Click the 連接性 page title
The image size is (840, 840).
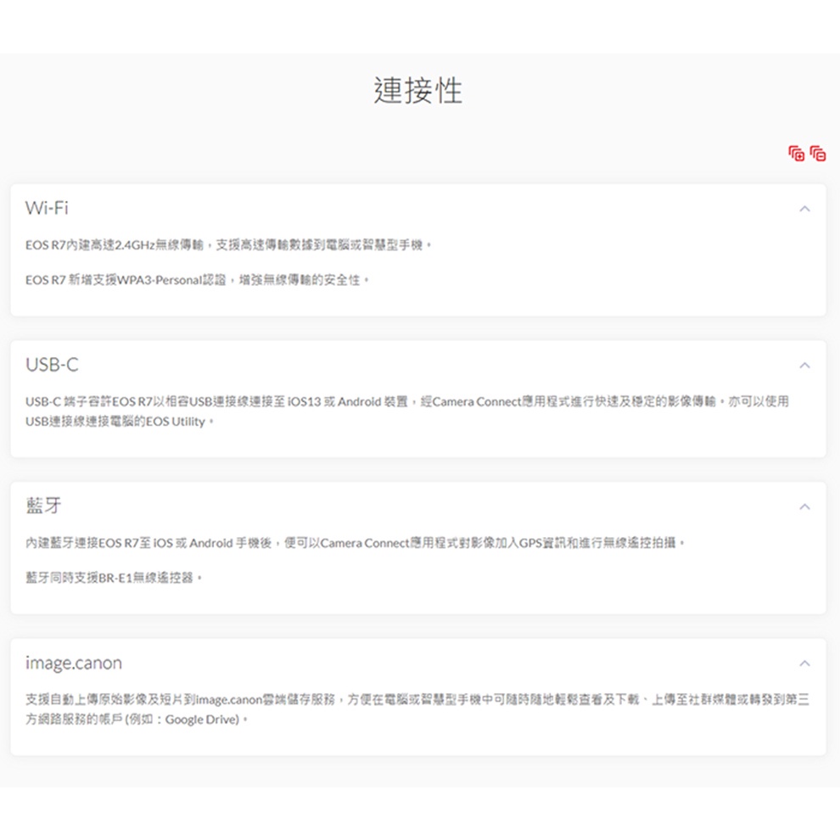[x=418, y=90]
